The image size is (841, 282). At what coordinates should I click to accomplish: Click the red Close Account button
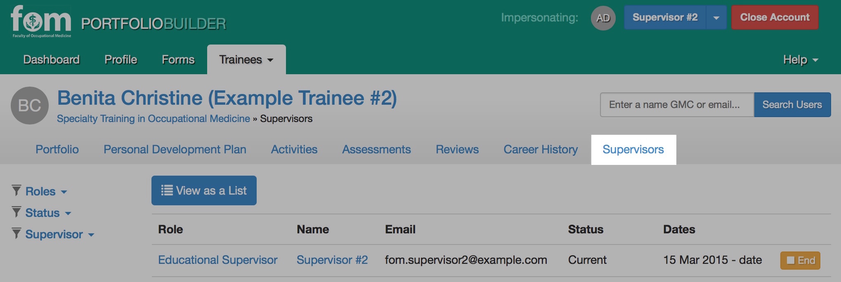coord(775,17)
